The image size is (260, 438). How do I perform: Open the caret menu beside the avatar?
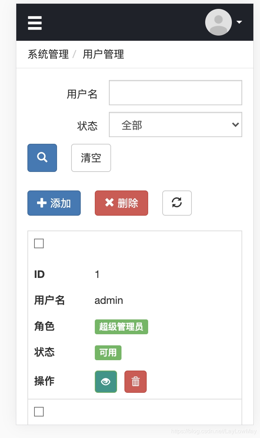click(239, 22)
